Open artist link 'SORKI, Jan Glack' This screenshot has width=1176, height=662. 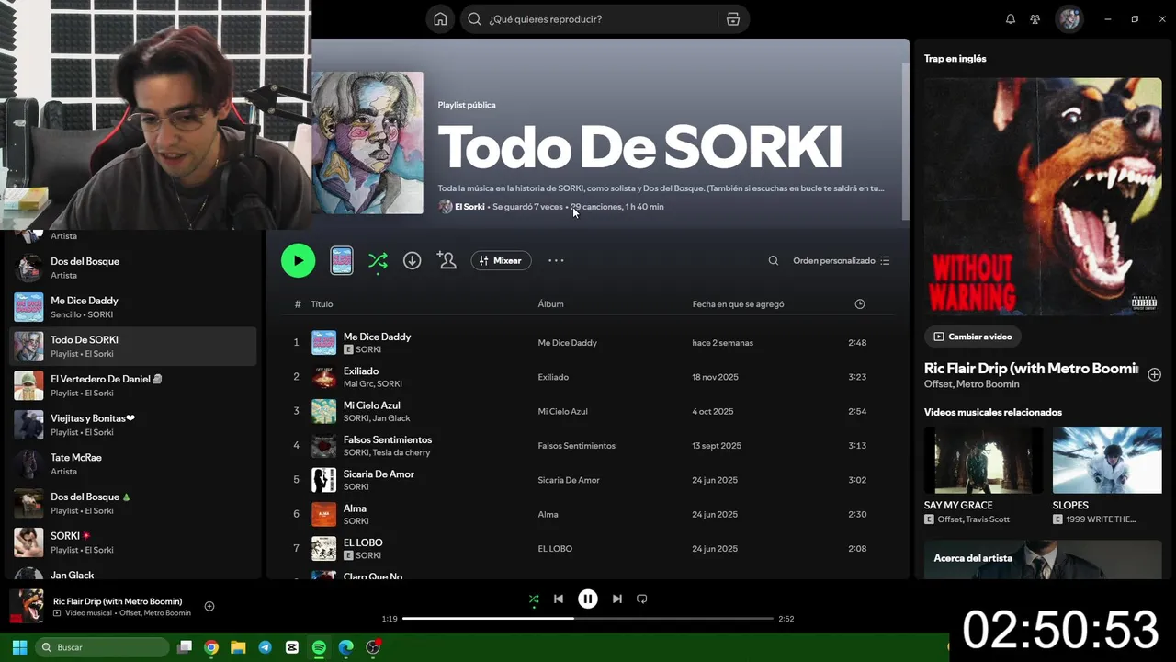coord(377,418)
